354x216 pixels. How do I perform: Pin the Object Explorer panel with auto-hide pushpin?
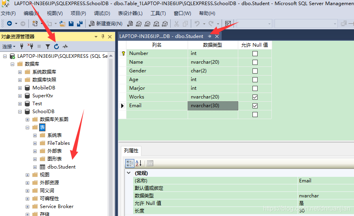[x=103, y=36]
